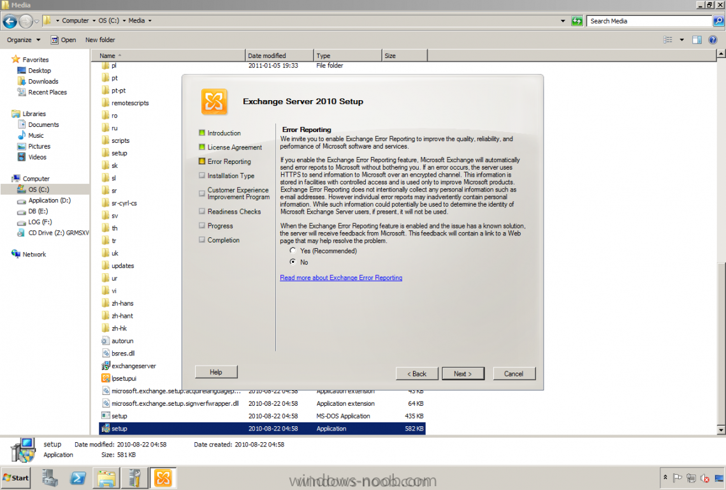Open Windows Explorer taskbar icon
This screenshot has height=490, width=726.
tap(106, 478)
